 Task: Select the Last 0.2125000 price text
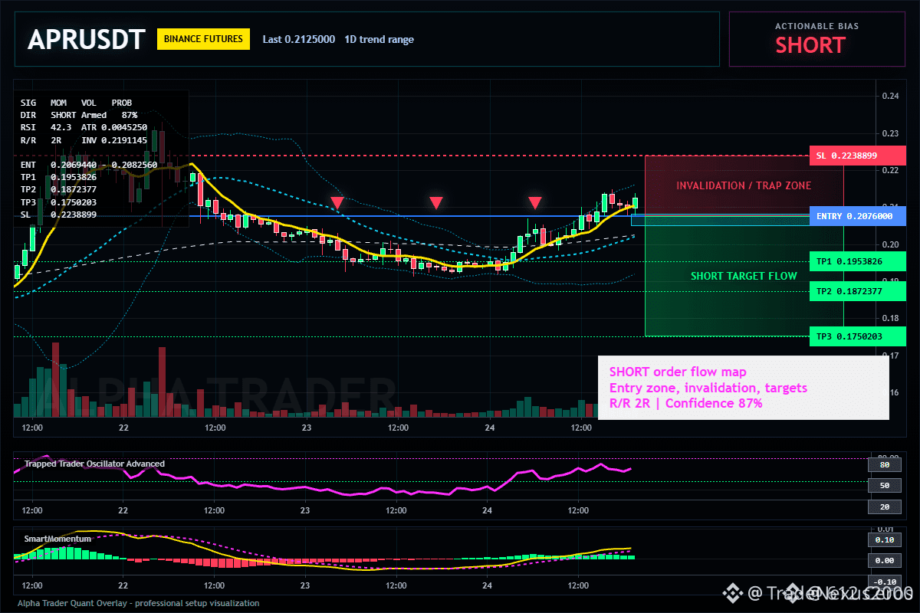[x=298, y=39]
